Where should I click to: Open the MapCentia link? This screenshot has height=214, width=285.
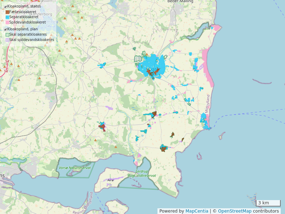197,211
